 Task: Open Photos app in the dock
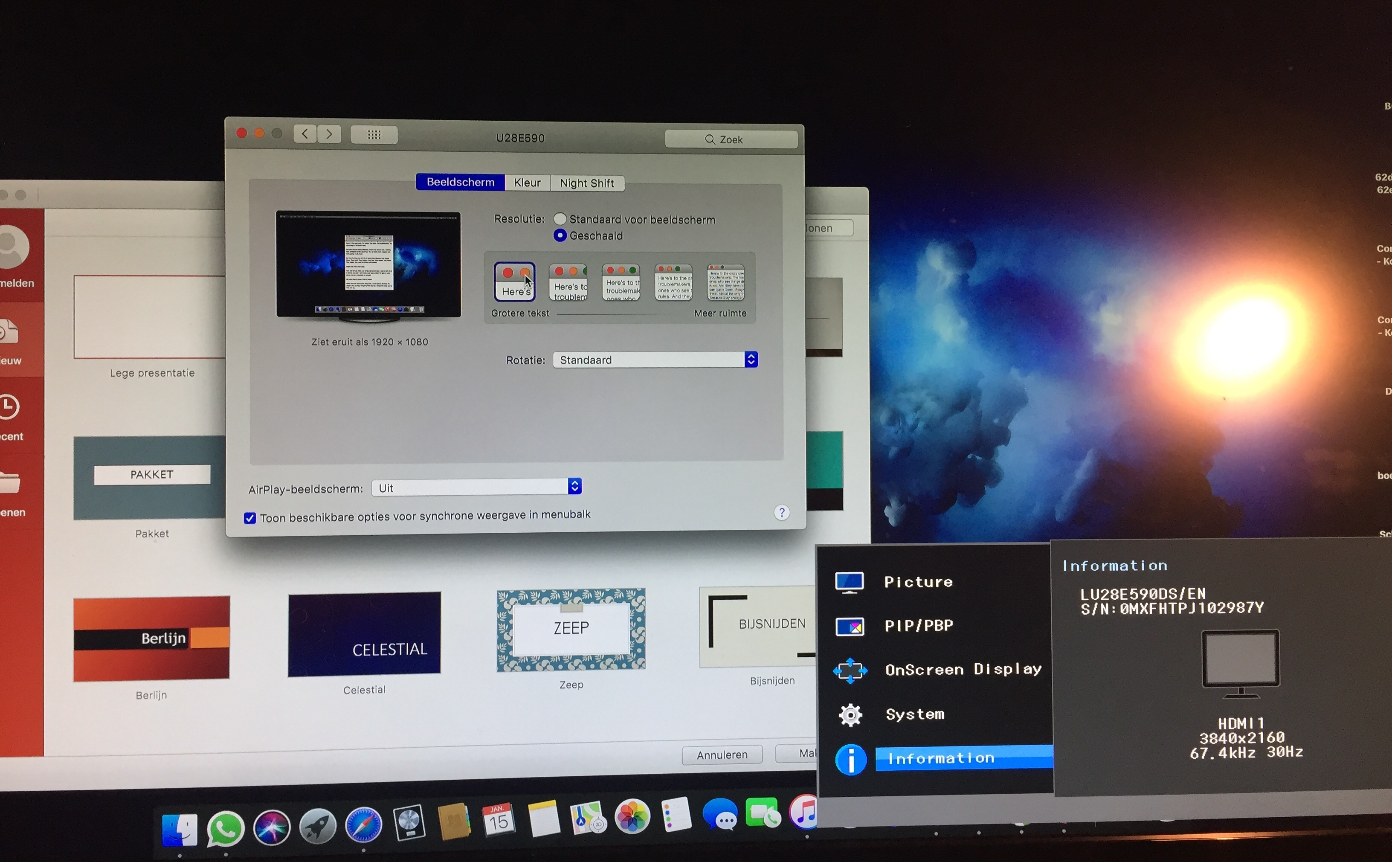click(x=632, y=816)
